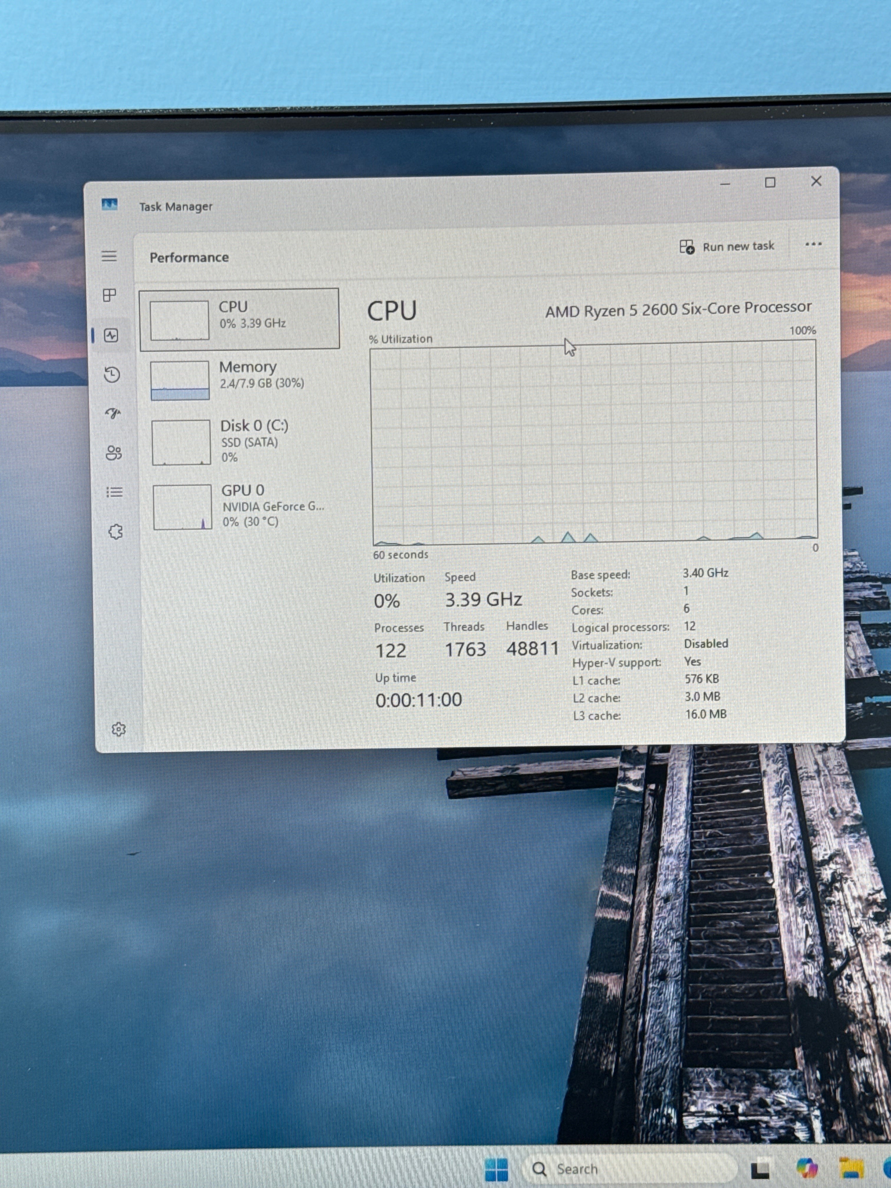
Task: Select Disk 0 (C:) performance item
Action: [241, 442]
